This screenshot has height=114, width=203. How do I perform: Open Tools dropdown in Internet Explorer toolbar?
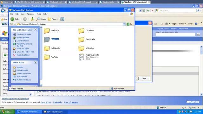190,24
